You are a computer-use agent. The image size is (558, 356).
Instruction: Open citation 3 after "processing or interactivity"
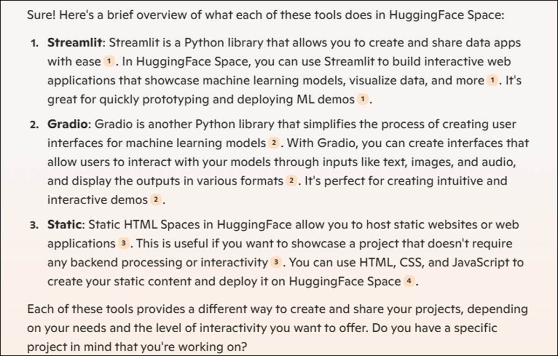pyautogui.click(x=276, y=262)
